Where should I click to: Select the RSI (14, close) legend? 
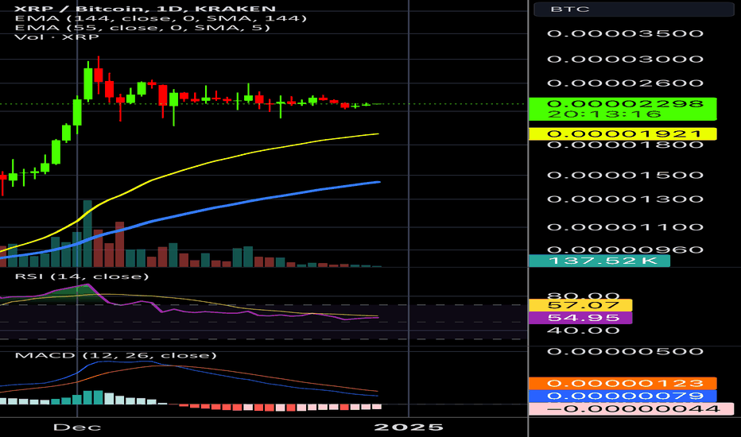[82, 277]
